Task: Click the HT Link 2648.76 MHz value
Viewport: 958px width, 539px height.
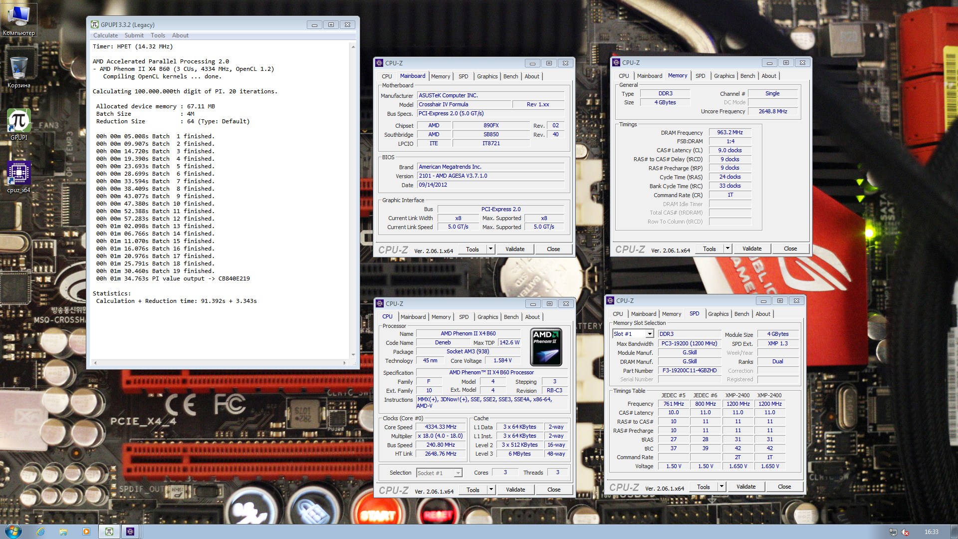Action: (441, 454)
